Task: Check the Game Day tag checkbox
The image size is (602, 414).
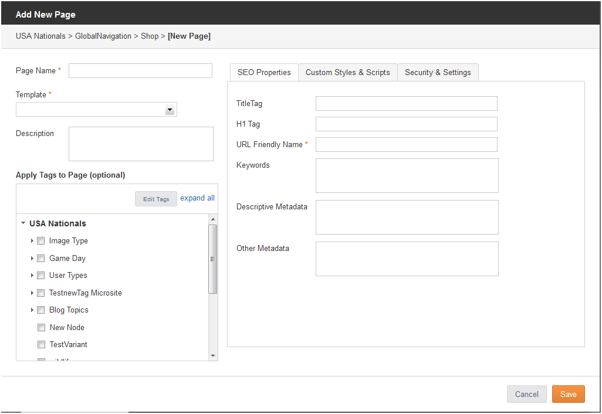Action: pos(40,258)
